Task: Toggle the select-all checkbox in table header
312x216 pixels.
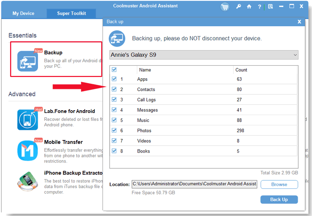Action: 115,70
